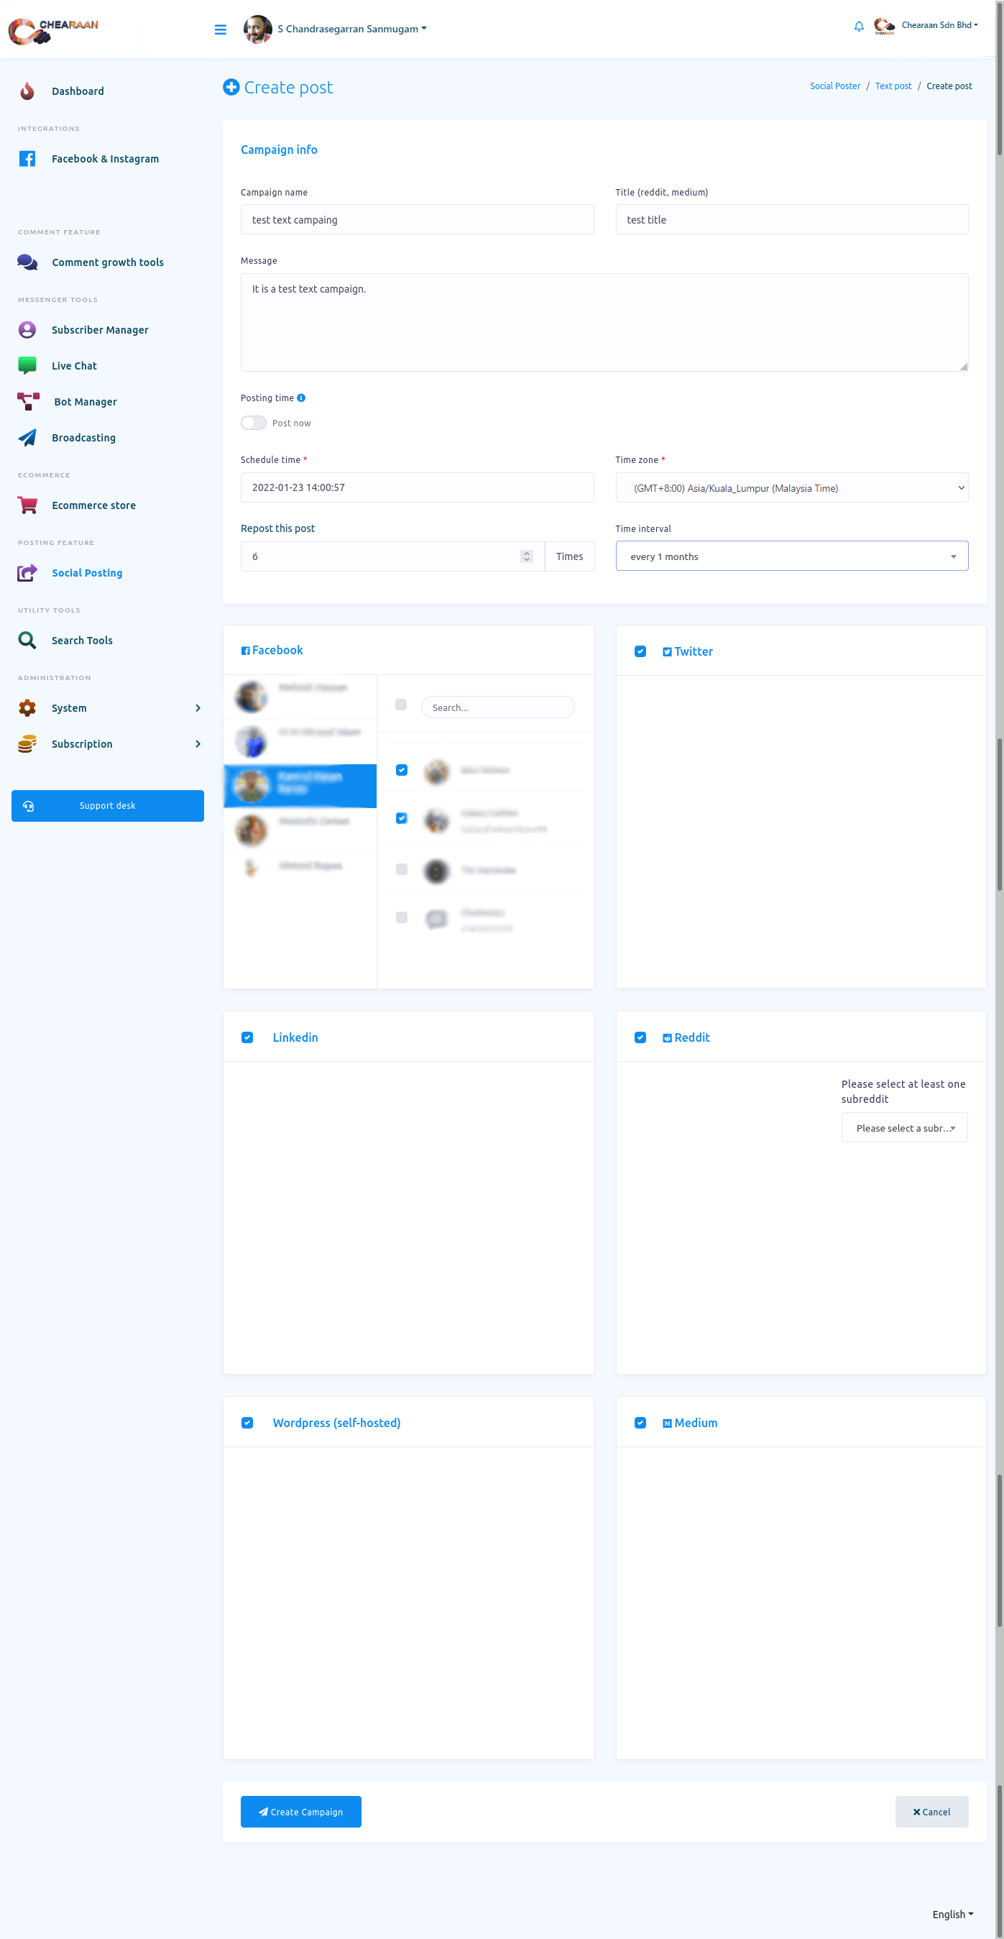
Task: Click the Dashboard flame icon
Action: [27, 91]
